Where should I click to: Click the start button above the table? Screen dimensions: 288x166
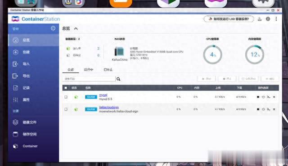[x=206, y=79]
